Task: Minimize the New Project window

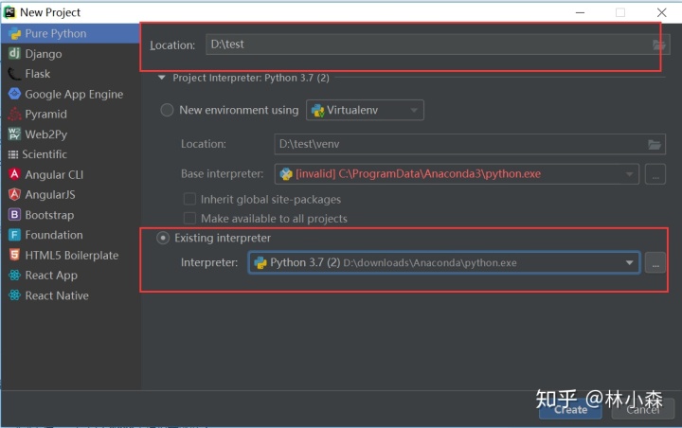Action: point(580,12)
